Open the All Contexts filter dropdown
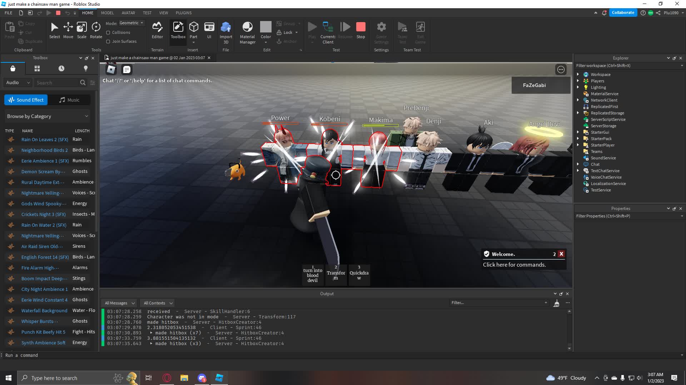 158,303
